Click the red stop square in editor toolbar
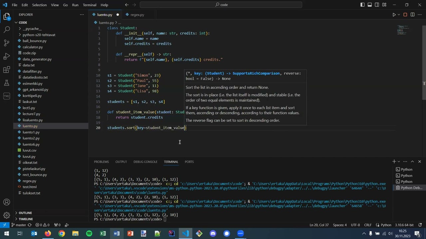 click(405, 15)
